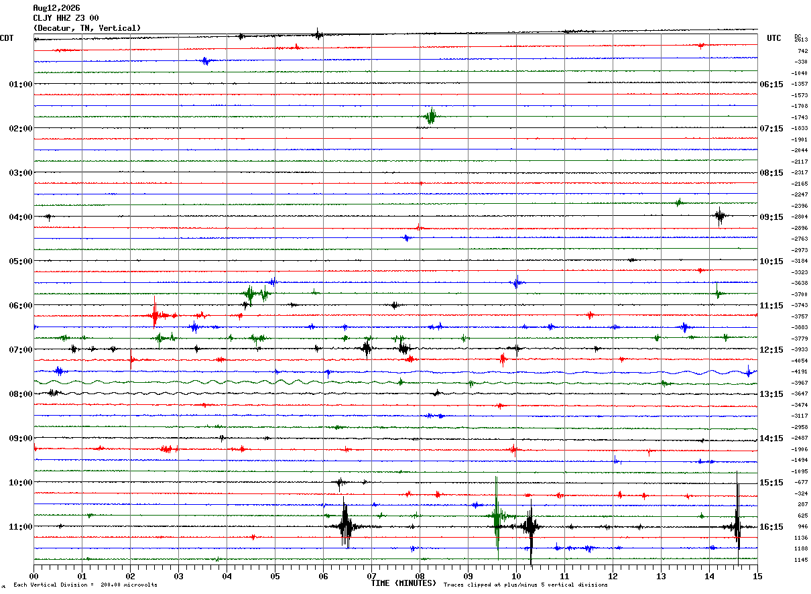Click the green seismic burst near minute 8
This screenshot has height=594, width=811.
click(430, 117)
